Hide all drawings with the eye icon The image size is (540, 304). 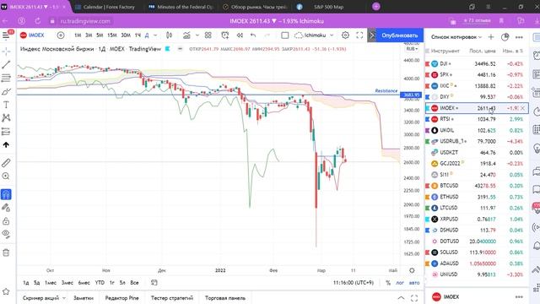tap(6, 234)
